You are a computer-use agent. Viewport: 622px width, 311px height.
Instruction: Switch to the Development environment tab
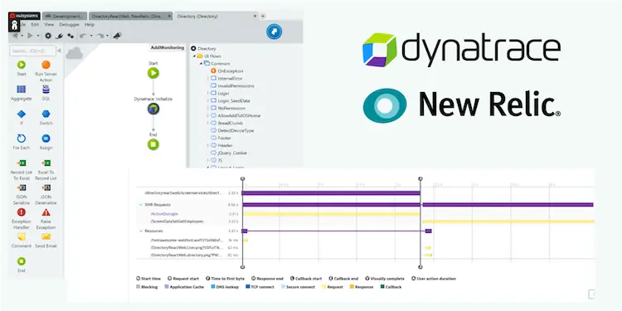[x=64, y=17]
